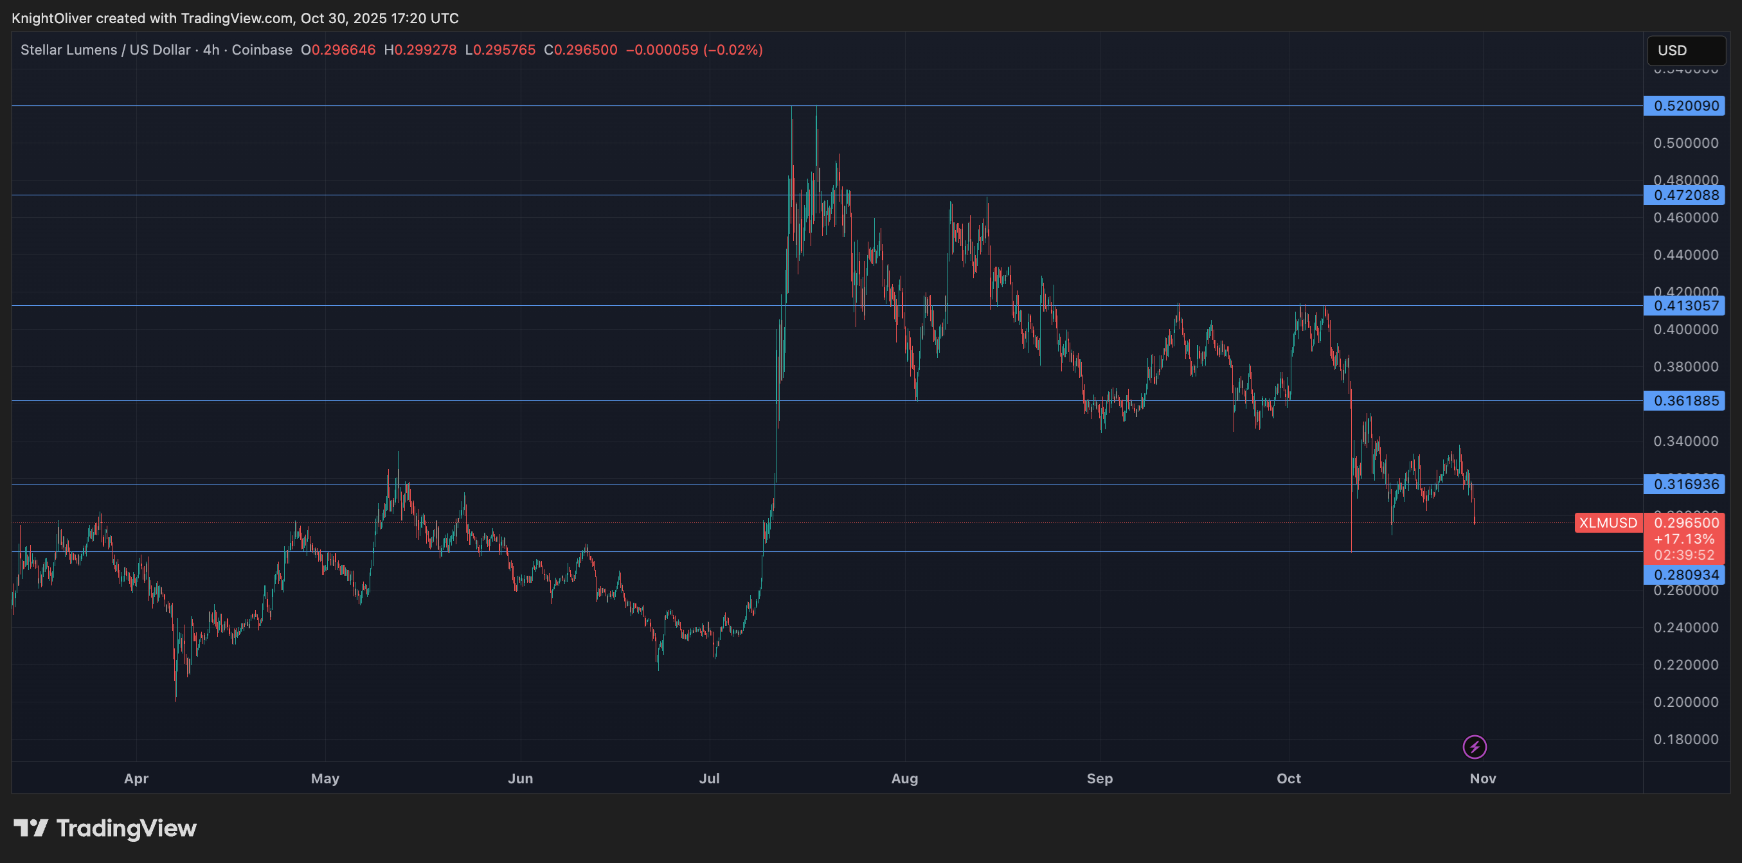Screen dimensions: 1742x863
Task: Click the Nov label on the time axis
Action: (x=1482, y=779)
